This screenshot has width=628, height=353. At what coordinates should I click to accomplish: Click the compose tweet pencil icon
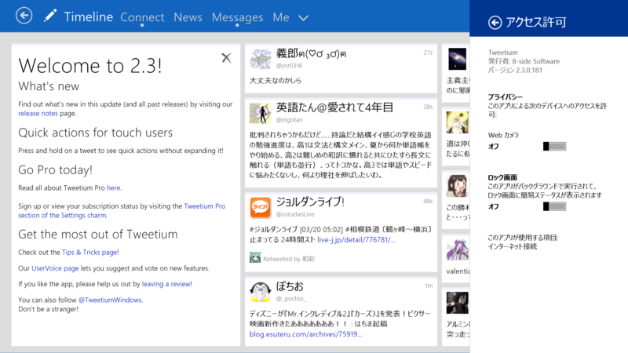point(50,16)
